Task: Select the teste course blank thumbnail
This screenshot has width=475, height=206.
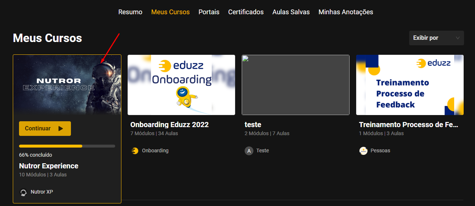Action: pyautogui.click(x=295, y=85)
